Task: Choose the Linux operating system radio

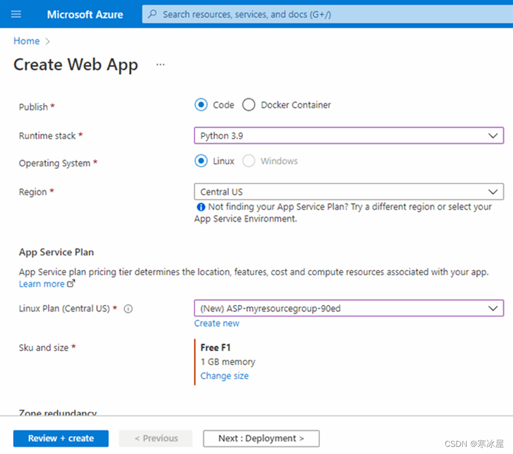Action: pos(201,161)
